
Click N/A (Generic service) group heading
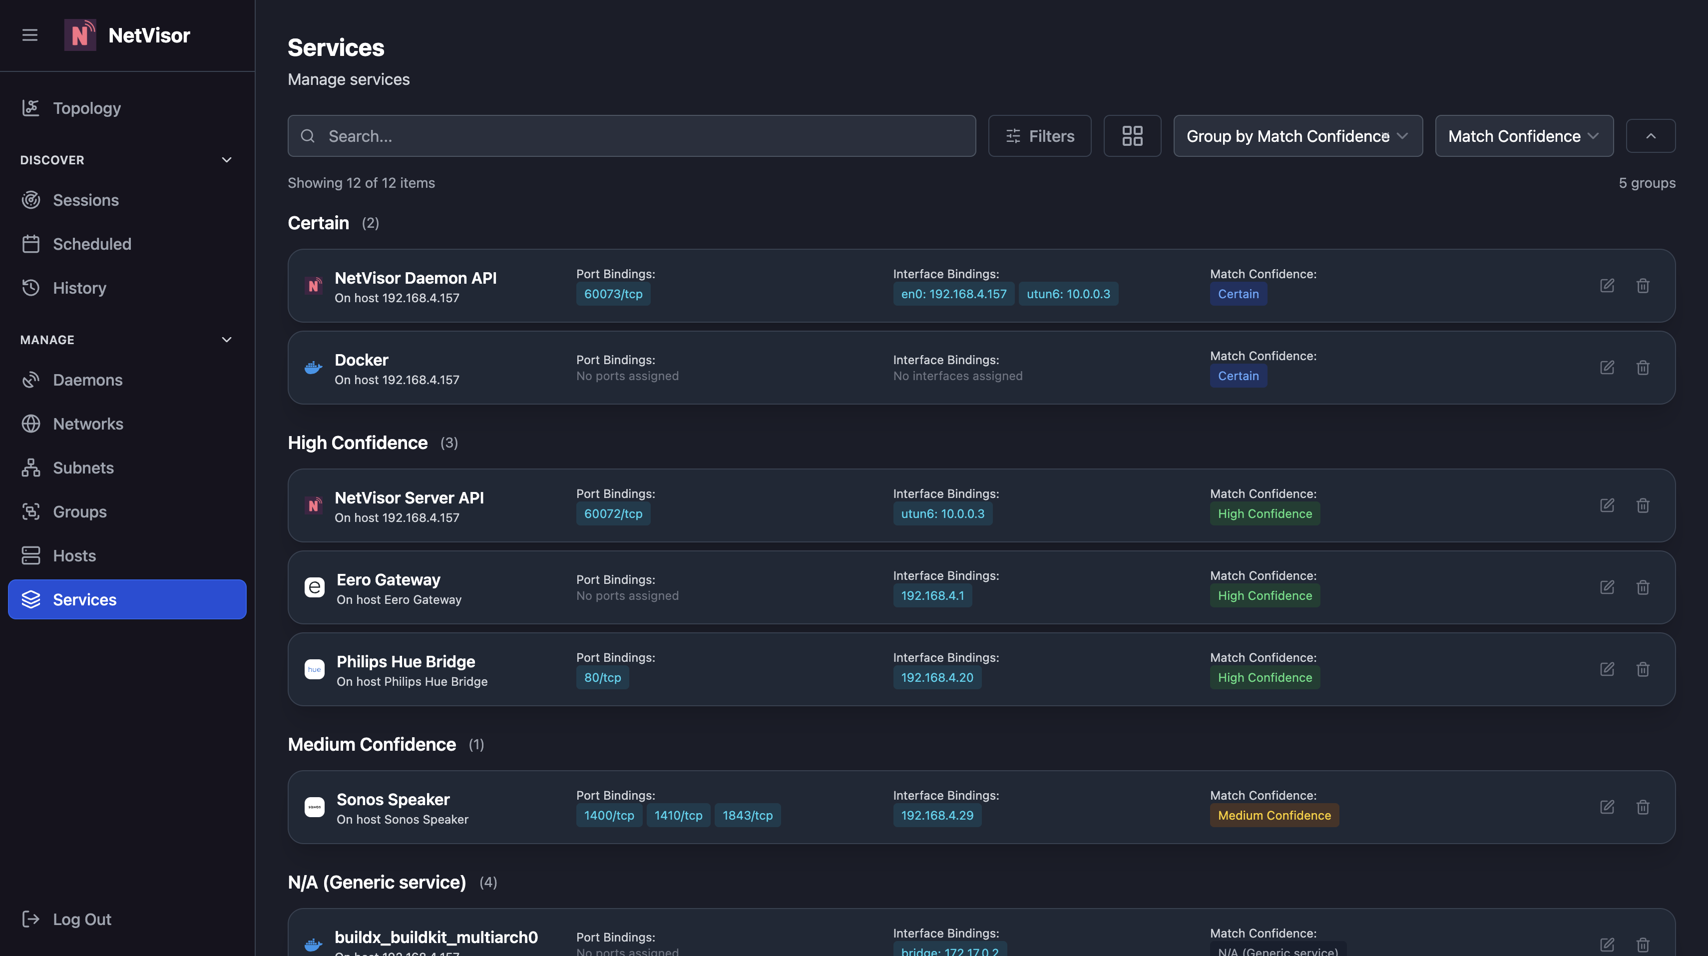point(377,883)
